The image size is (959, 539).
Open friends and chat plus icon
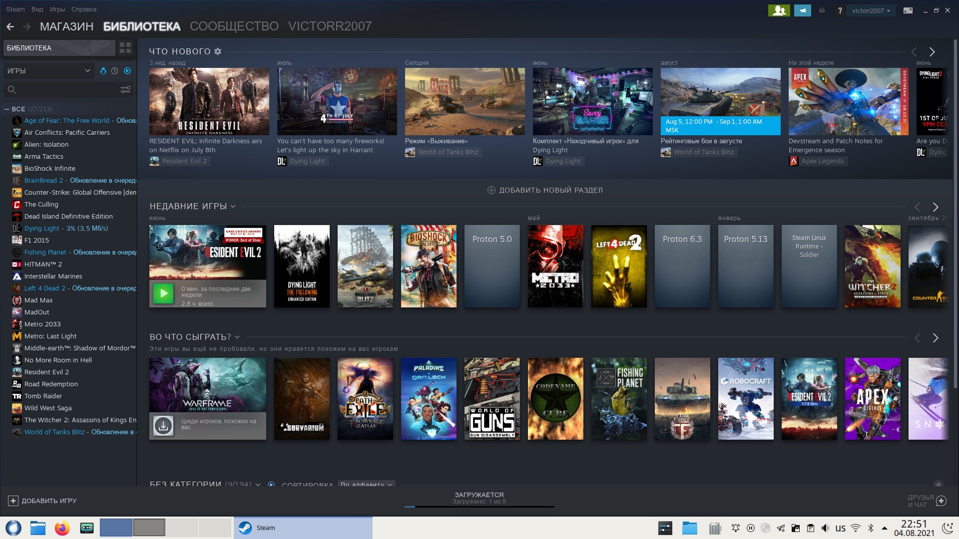point(941,501)
